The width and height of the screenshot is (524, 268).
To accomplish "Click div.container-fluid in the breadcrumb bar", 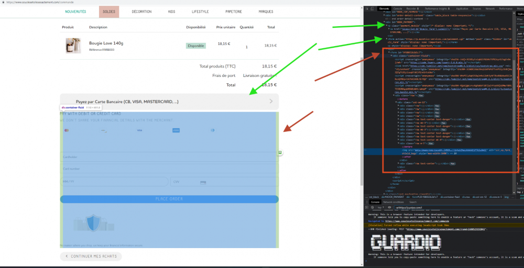I will click(450, 197).
